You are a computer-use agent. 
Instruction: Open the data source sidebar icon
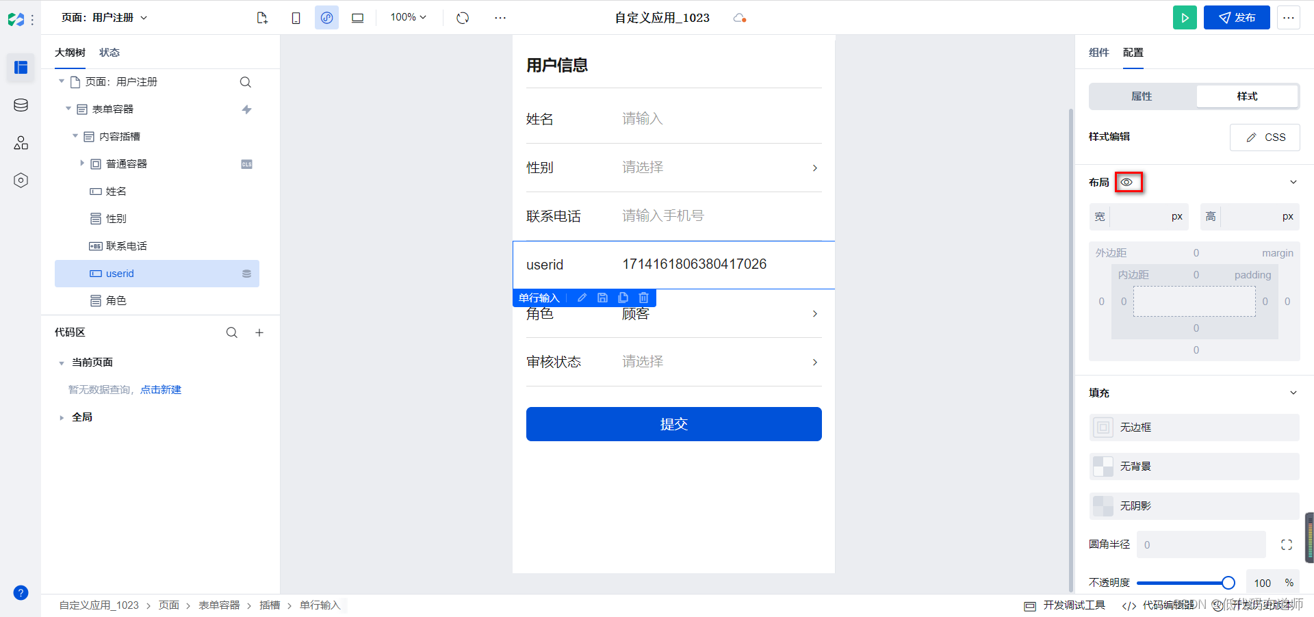tap(21, 105)
